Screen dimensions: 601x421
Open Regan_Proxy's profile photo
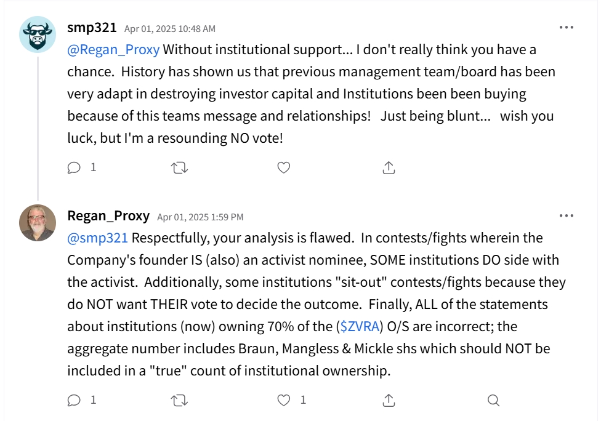click(x=38, y=223)
